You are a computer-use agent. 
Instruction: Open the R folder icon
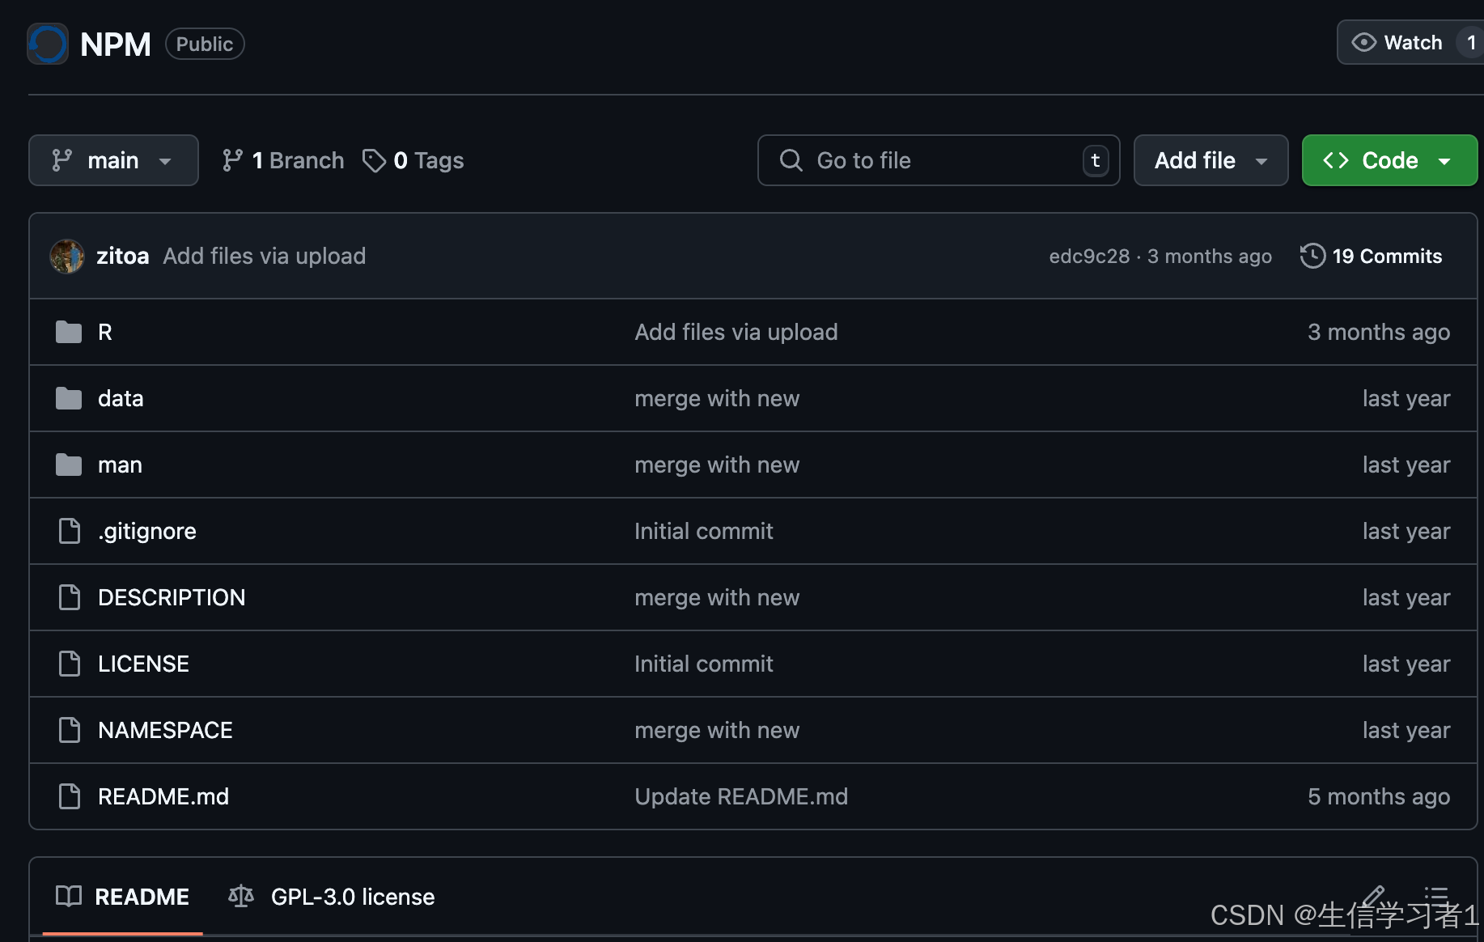click(69, 333)
